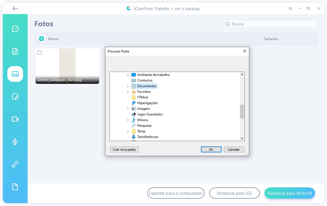Open the hamburger menu in title bar
The width and height of the screenshot is (327, 206).
click(290, 9)
